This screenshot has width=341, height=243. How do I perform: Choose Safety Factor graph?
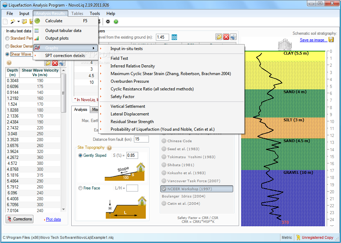(171, 97)
